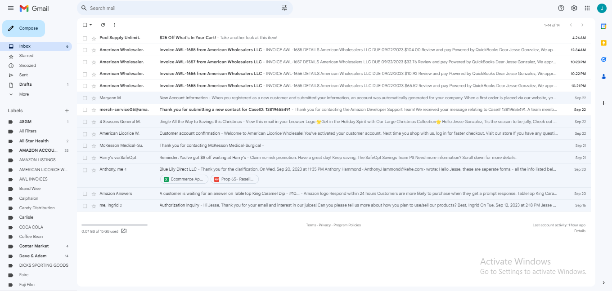Open email Authorization Inquiry from Ingrid
612x291 pixels.
point(333,206)
